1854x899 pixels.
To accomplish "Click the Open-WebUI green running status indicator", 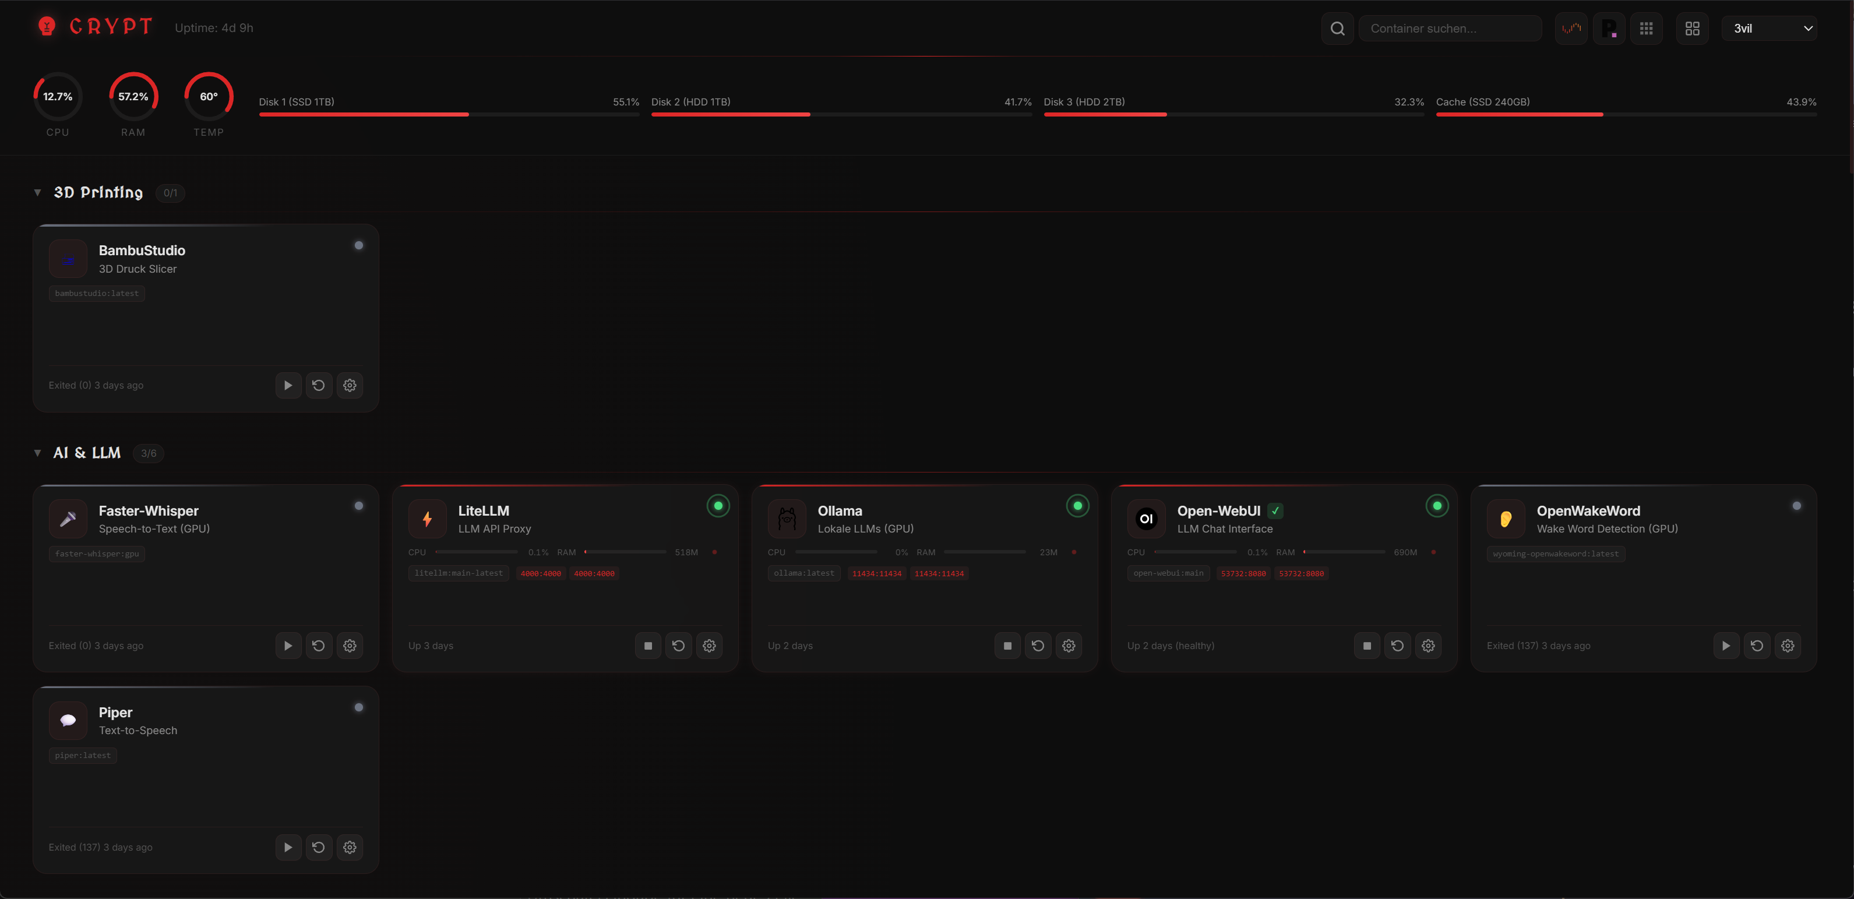I will [1437, 506].
